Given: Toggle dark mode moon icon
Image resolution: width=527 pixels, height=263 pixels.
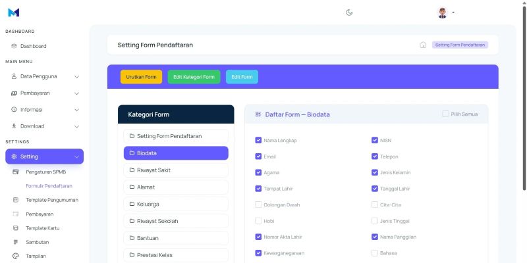Looking at the screenshot, I should coord(349,12).
